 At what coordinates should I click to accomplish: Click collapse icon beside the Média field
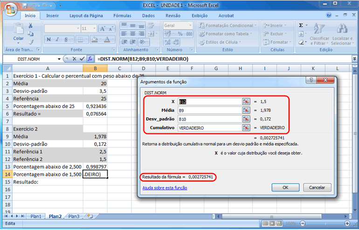pos(246,110)
